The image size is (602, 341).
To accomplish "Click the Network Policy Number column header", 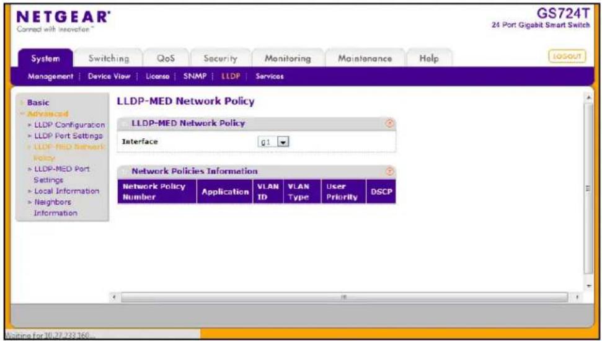I will click(157, 192).
